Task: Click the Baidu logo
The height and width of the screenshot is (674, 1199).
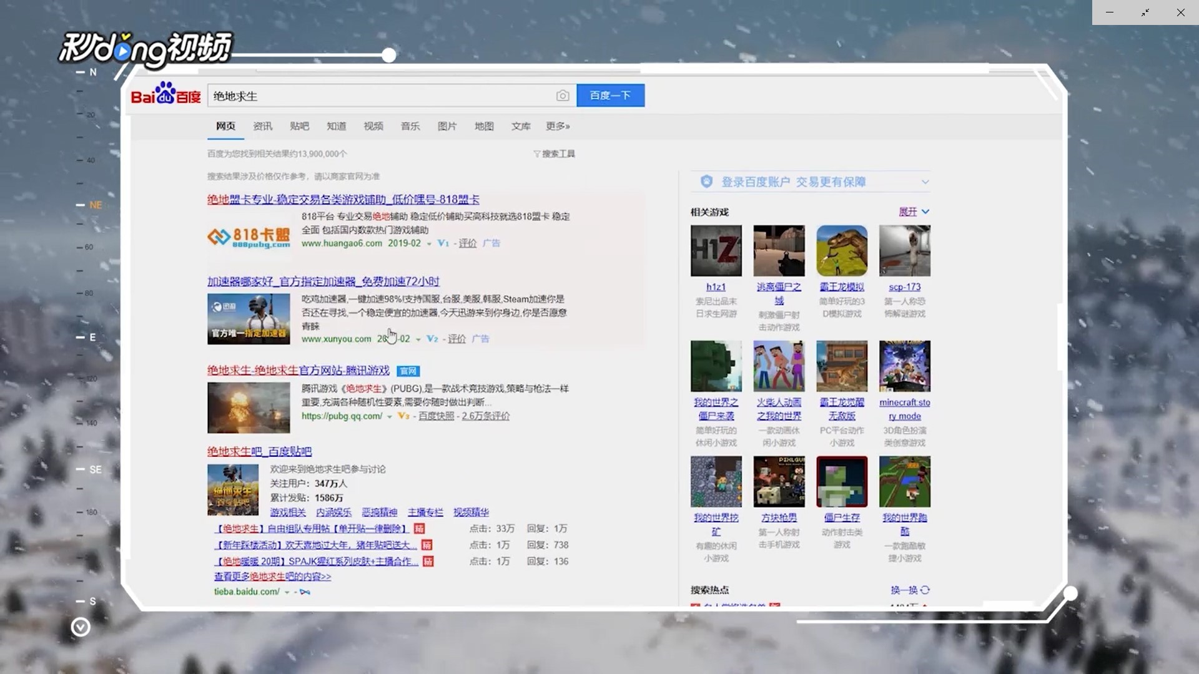Action: tap(165, 94)
